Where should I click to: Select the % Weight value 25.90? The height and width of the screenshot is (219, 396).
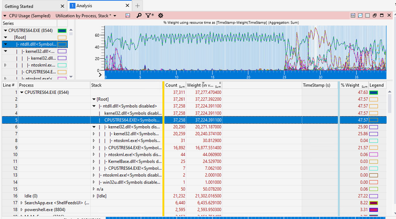pos(363,127)
